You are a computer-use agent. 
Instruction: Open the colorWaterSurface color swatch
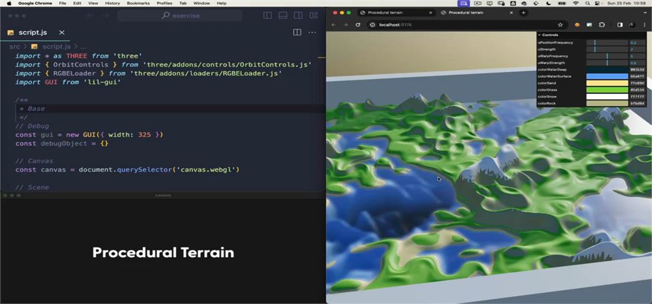pyautogui.click(x=606, y=76)
